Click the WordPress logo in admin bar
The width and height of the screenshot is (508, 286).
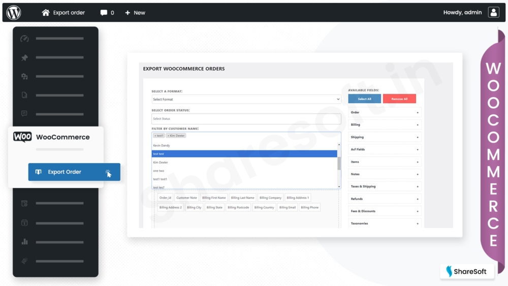pos(14,13)
